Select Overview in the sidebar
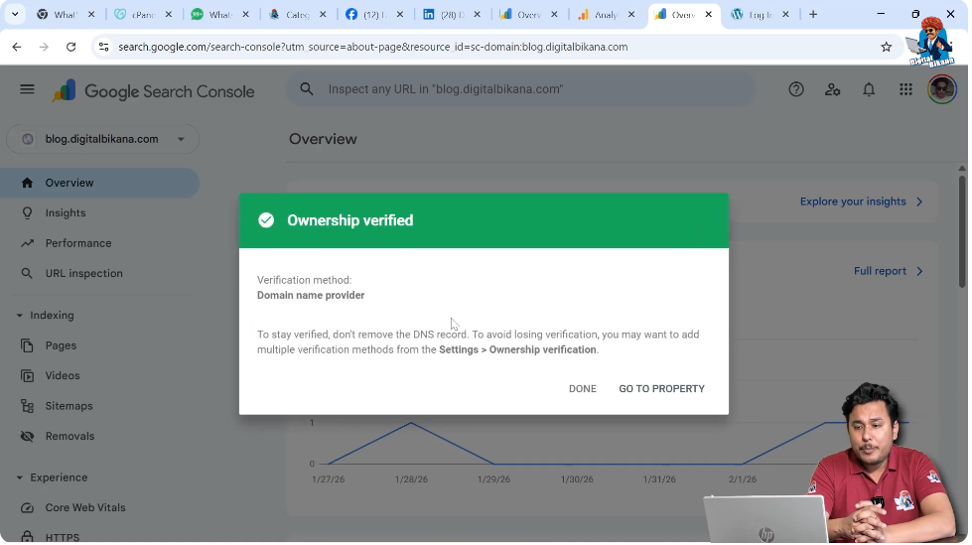The width and height of the screenshot is (972, 545). (100, 184)
